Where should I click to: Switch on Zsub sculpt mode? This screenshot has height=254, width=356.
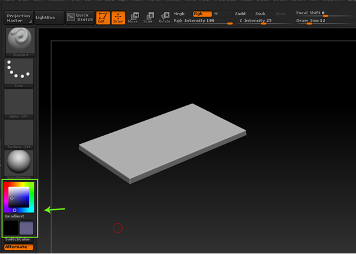point(260,13)
